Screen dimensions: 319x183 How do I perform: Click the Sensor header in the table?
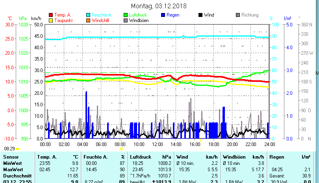coord(11,157)
